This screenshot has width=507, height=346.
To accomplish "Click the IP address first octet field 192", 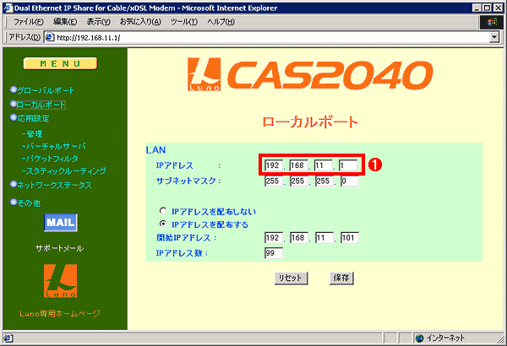I will coord(274,165).
